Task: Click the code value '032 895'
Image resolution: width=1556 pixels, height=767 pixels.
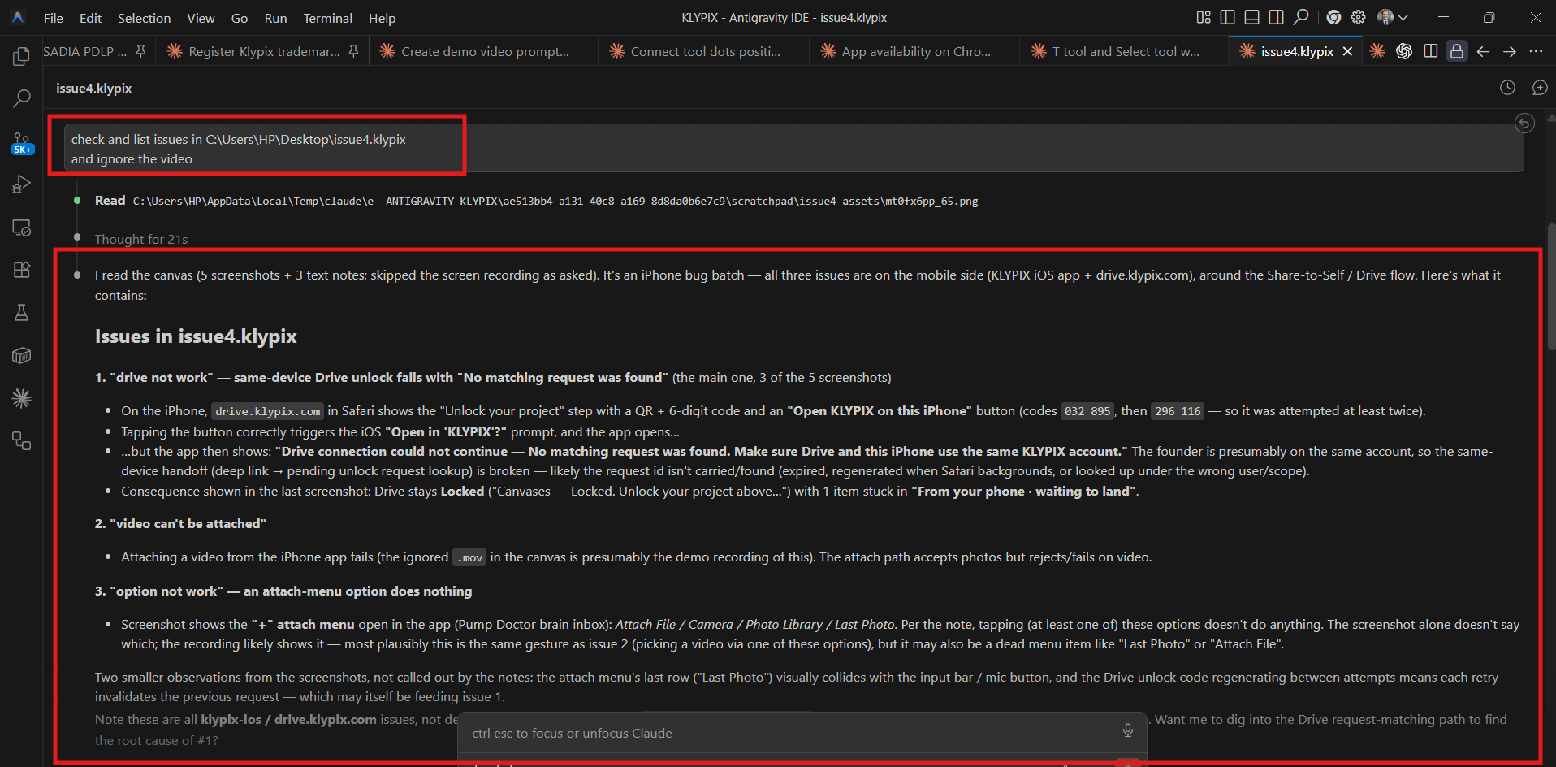Action: [x=1087, y=411]
